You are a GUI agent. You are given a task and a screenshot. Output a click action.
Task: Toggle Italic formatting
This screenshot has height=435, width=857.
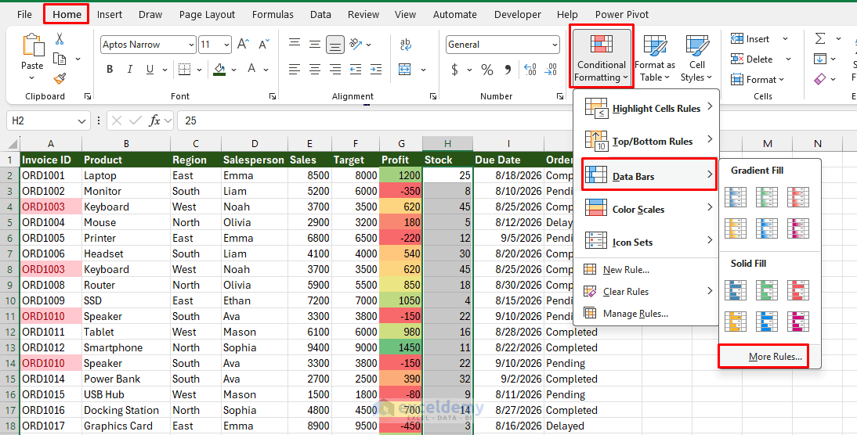[x=129, y=70]
